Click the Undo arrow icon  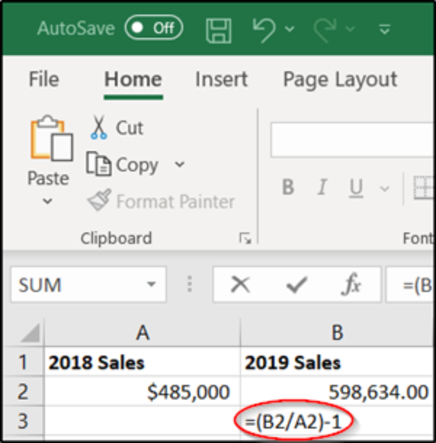click(264, 30)
